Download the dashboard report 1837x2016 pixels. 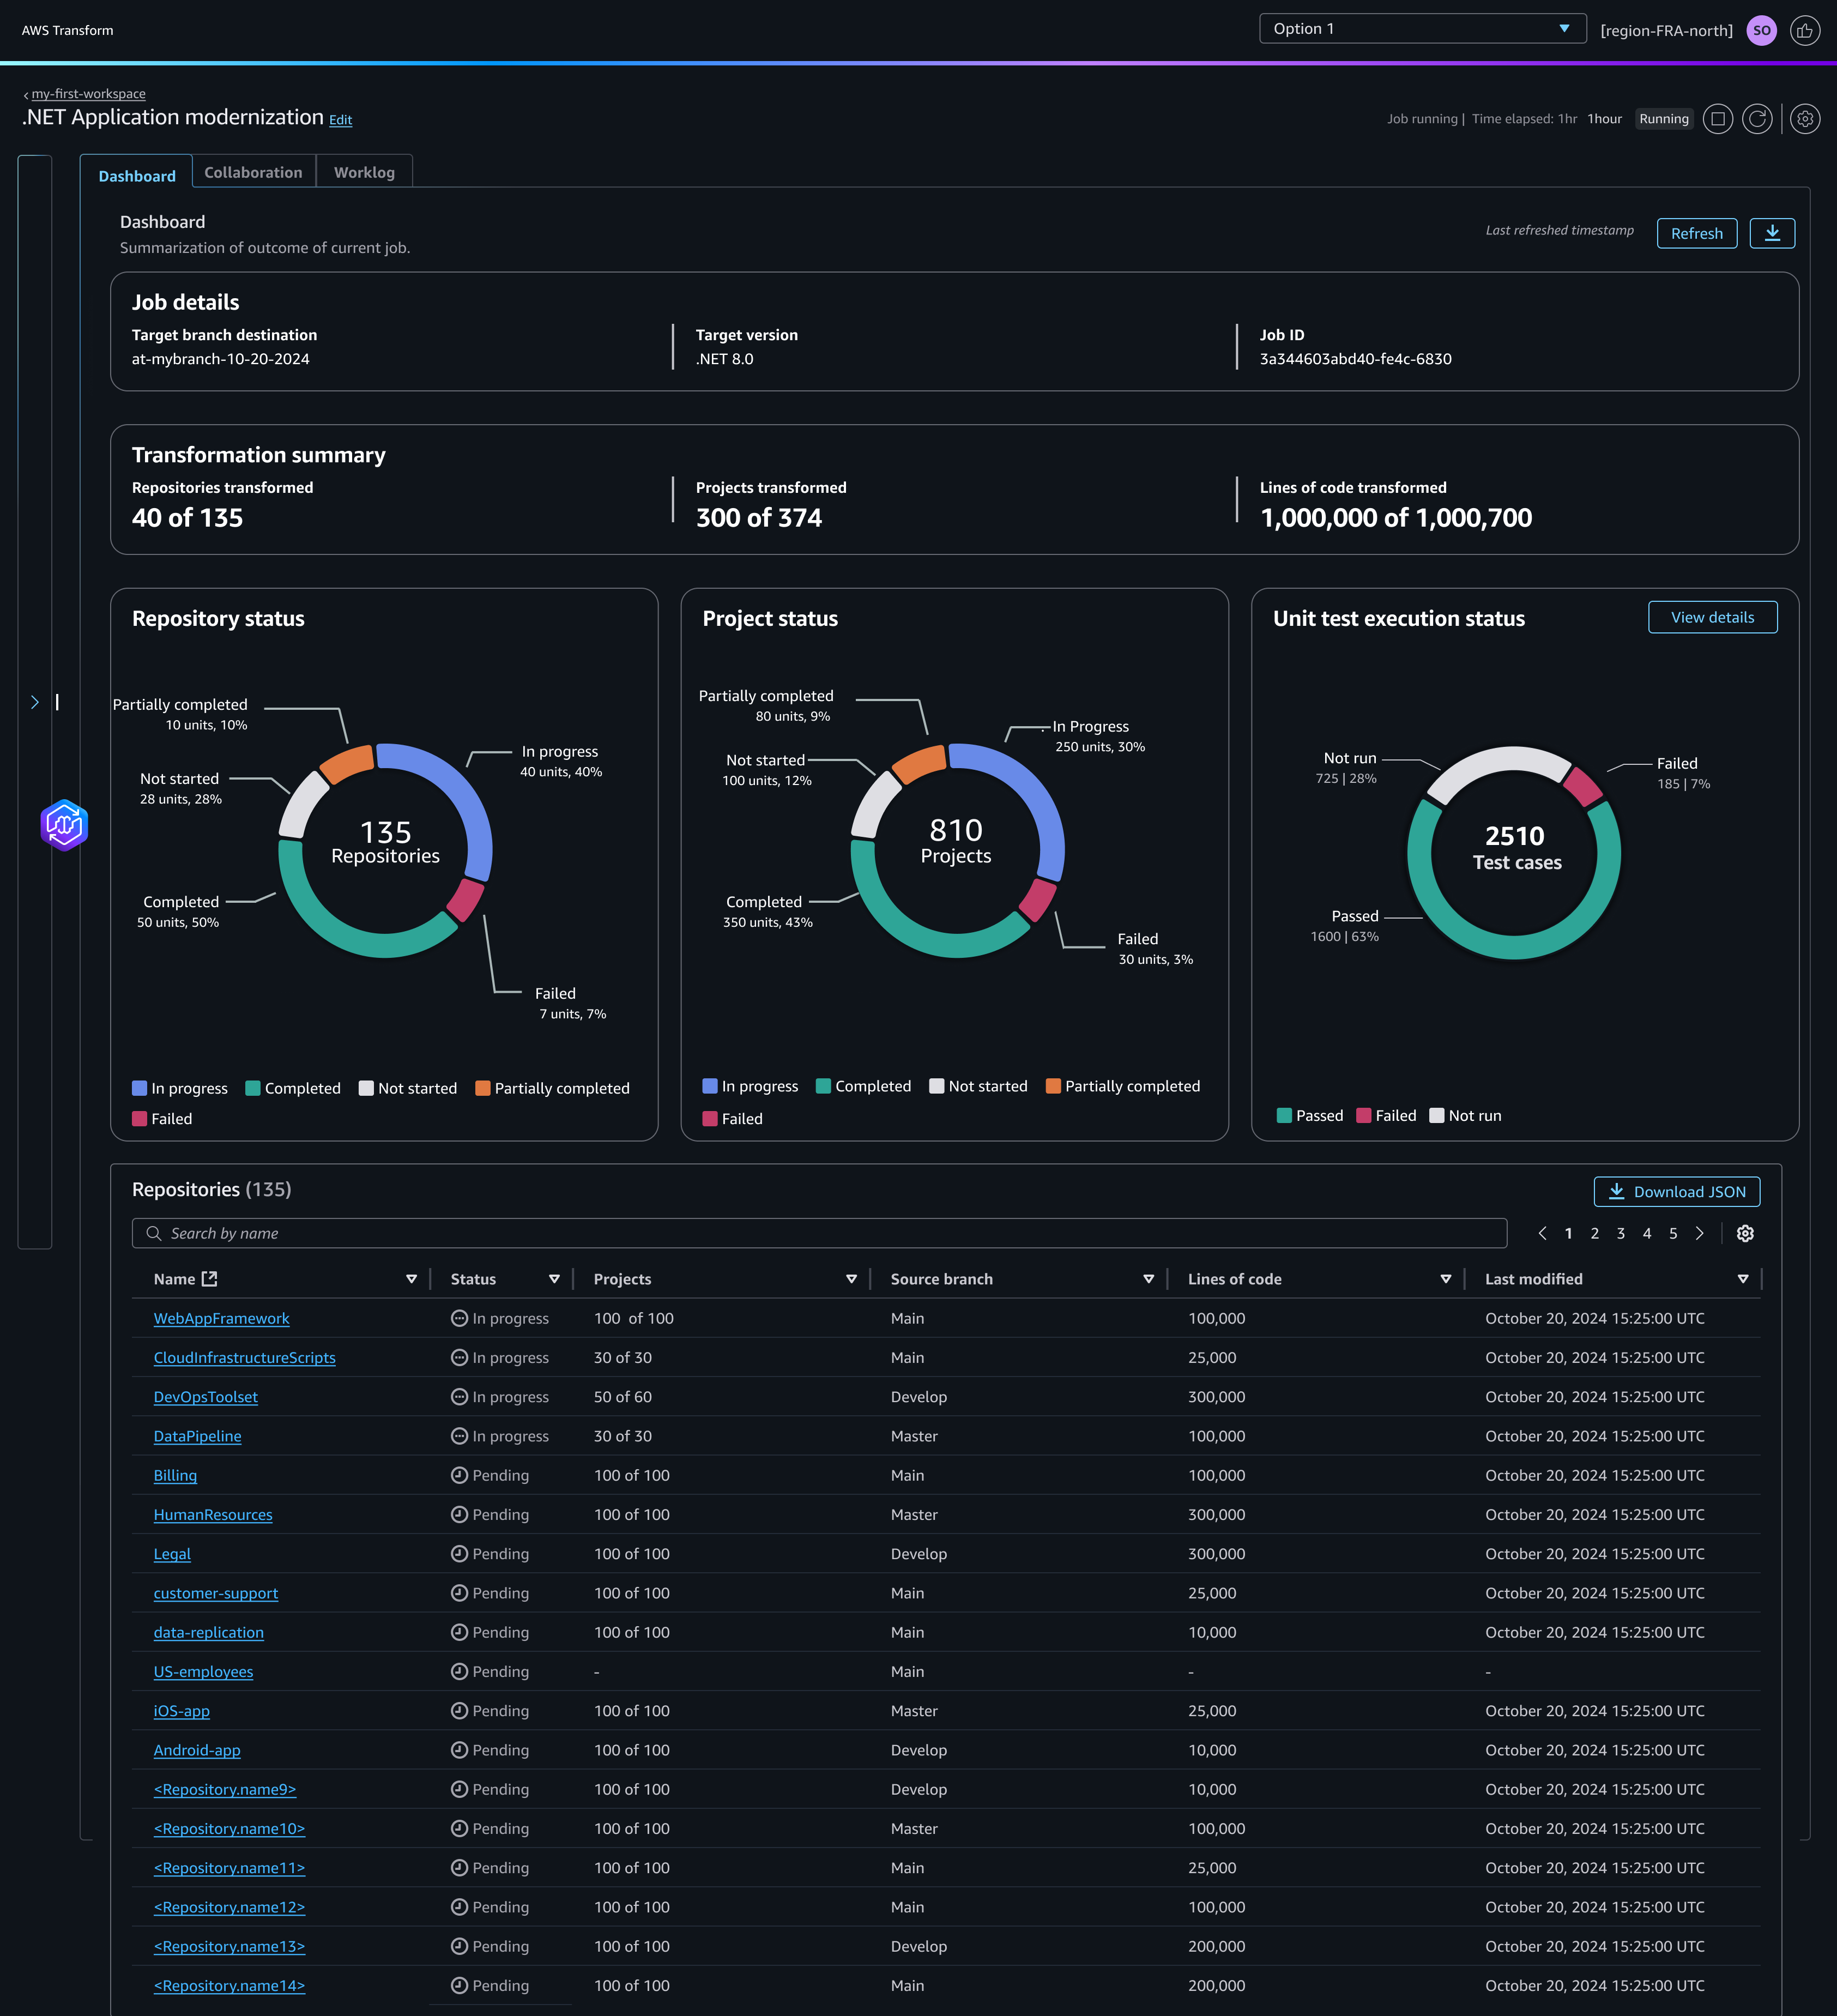[x=1772, y=233]
